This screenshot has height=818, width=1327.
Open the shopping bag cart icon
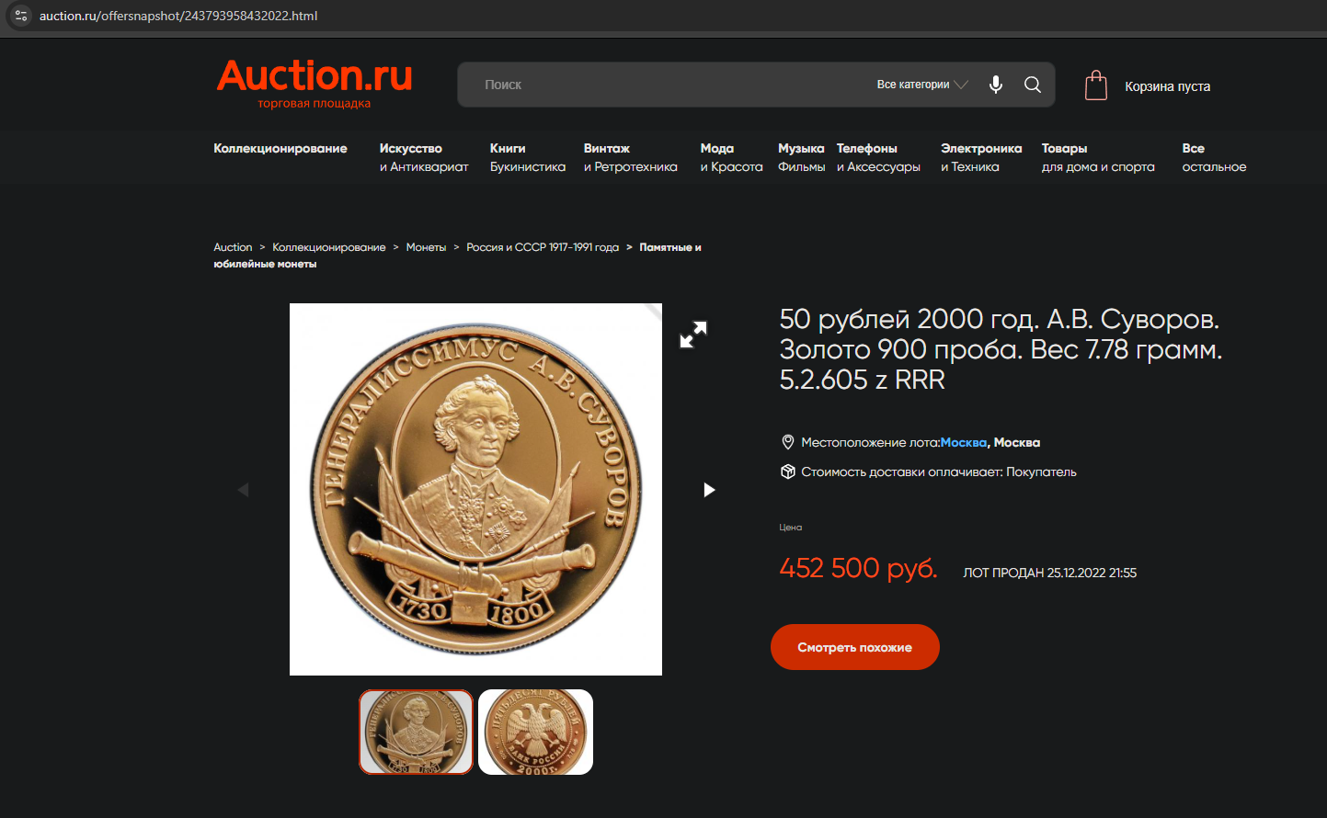[1096, 85]
